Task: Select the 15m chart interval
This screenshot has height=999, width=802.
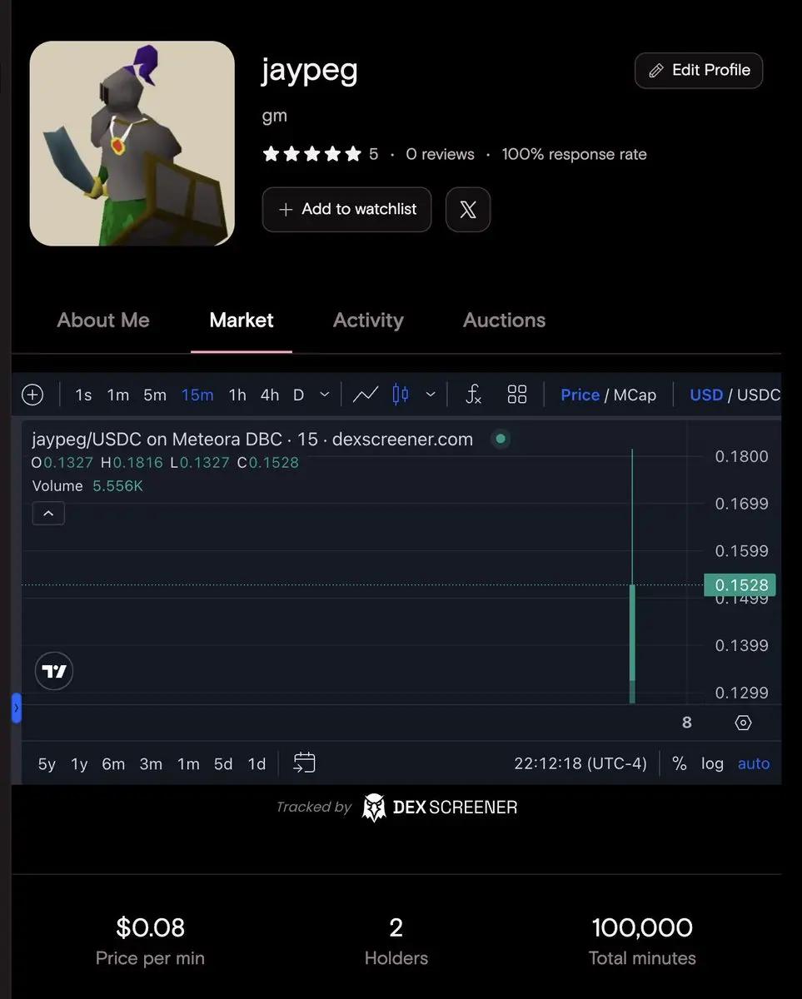Action: click(197, 395)
